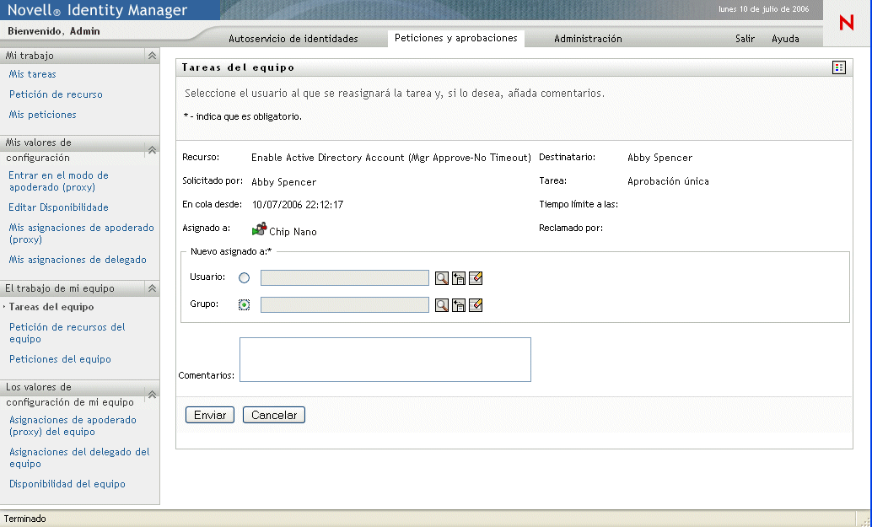Click the Usuario text input field
Screen dimensions: 872x527
pyautogui.click(x=345, y=278)
